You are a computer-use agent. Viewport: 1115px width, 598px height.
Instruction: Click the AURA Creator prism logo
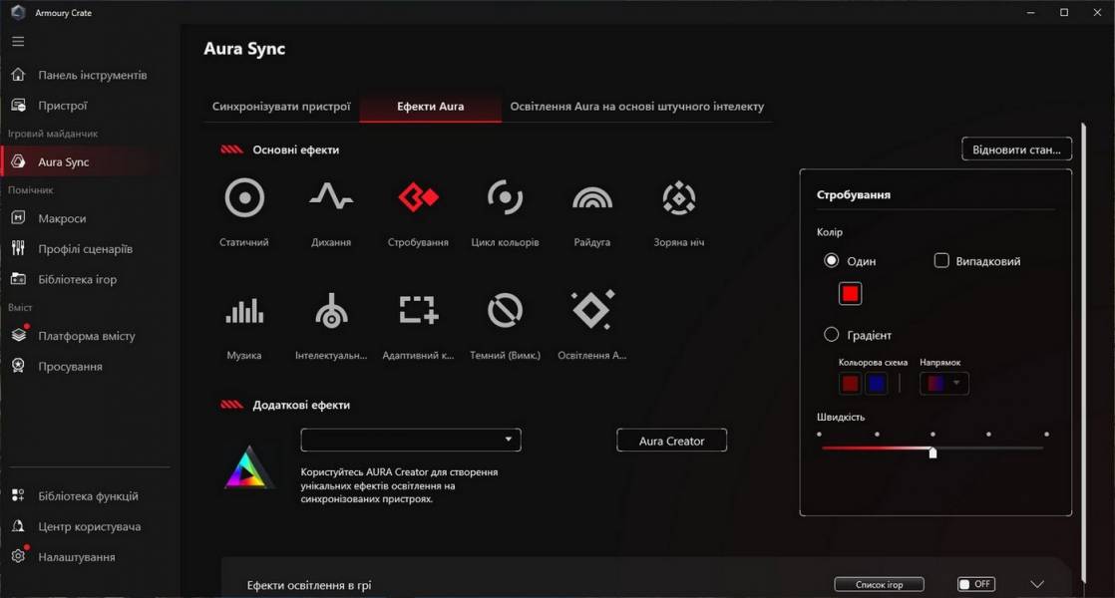pyautogui.click(x=248, y=467)
